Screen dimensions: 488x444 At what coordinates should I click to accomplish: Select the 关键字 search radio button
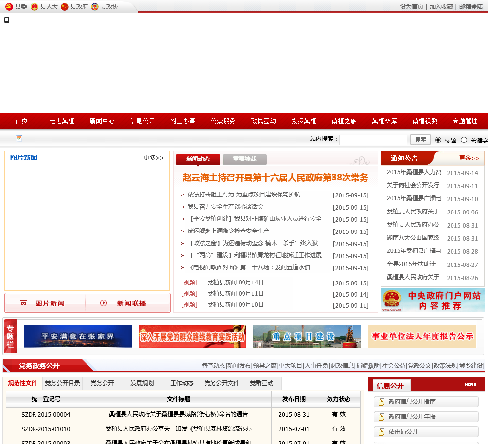[x=464, y=140]
